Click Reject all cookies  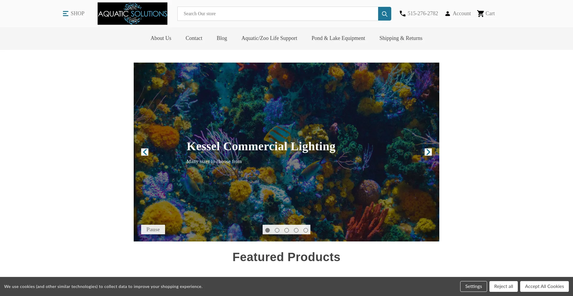(503, 286)
